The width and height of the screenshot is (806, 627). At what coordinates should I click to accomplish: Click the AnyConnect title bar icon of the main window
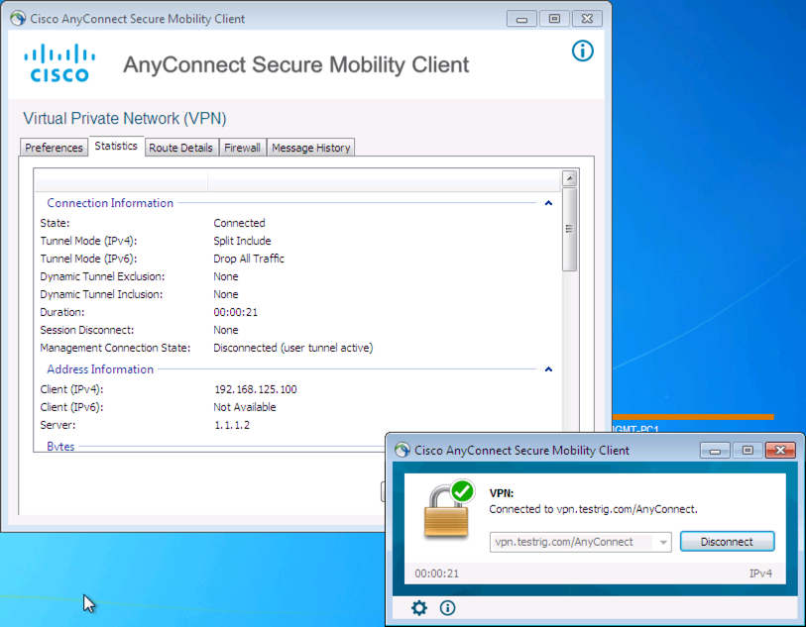pyautogui.click(x=18, y=19)
